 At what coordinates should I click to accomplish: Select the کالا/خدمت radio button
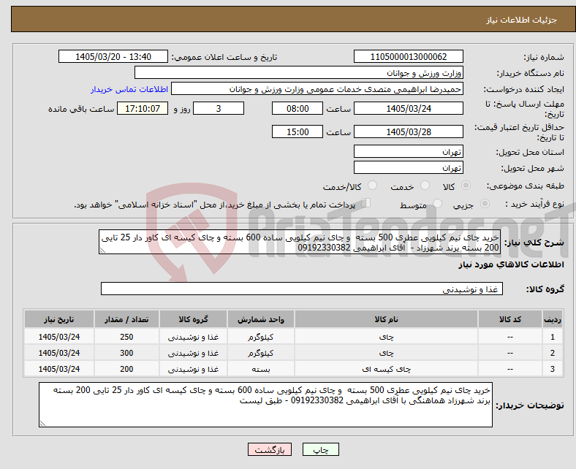tap(373, 186)
